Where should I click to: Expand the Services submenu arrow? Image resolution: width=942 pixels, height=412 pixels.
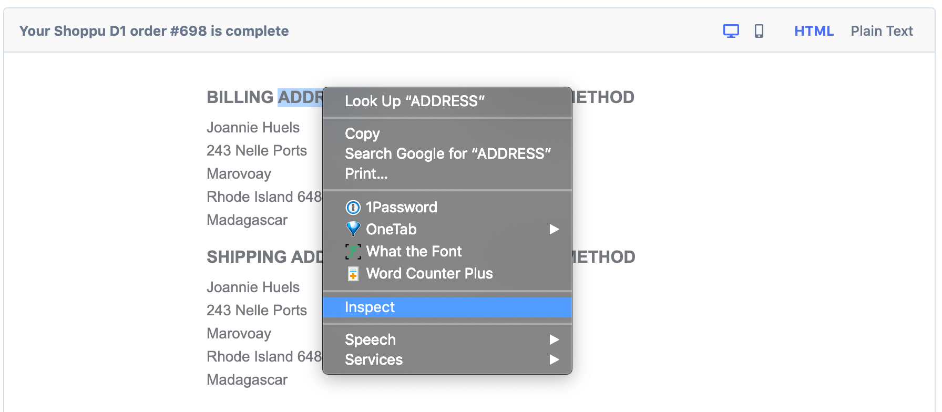[554, 359]
